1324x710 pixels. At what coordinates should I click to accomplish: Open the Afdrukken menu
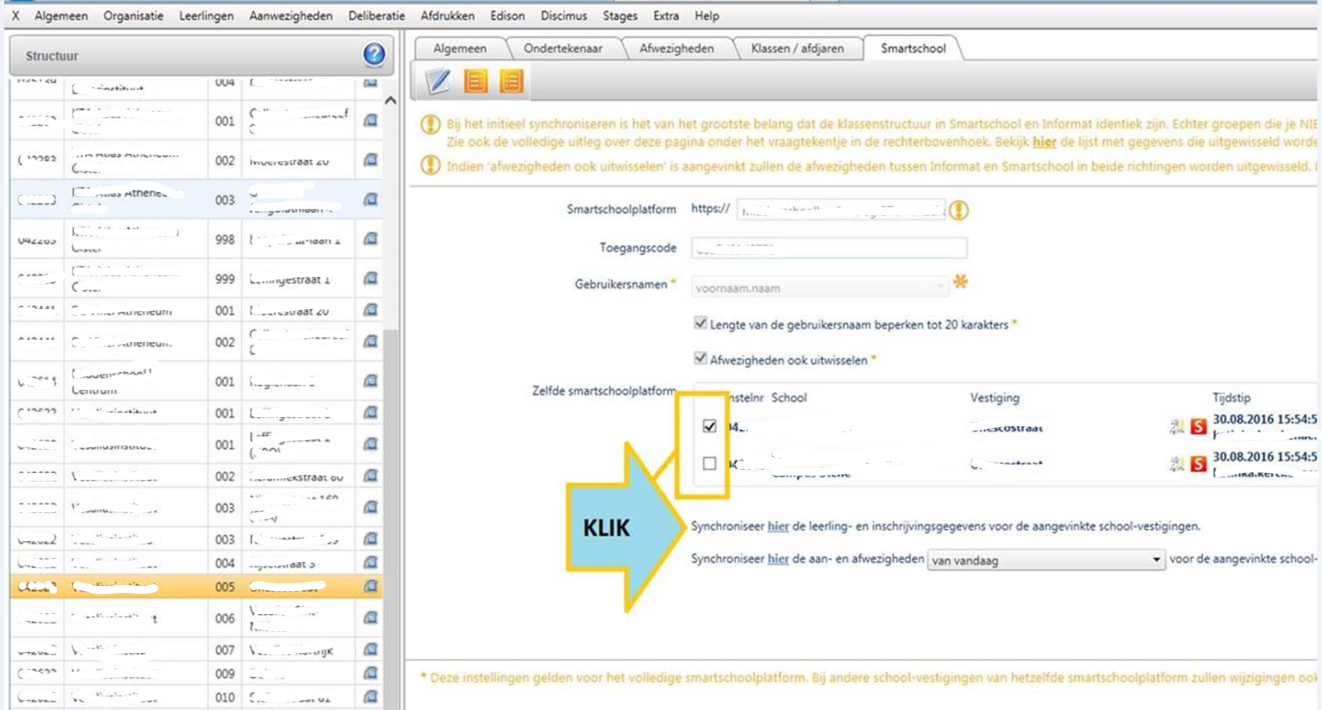[448, 16]
